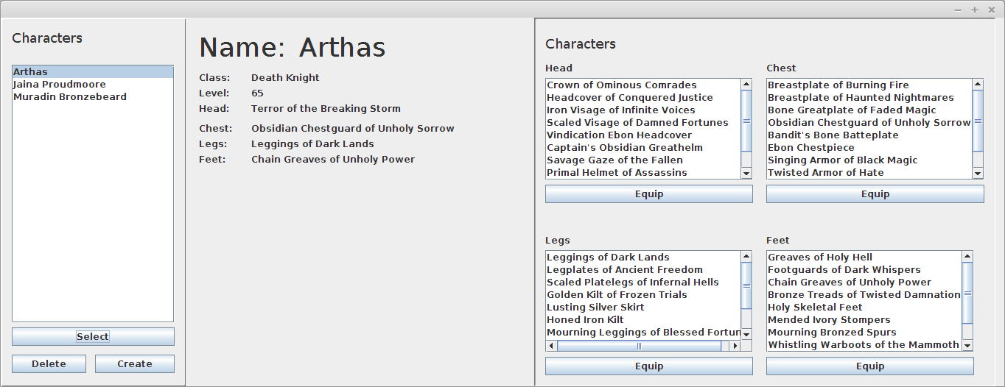This screenshot has width=1005, height=387.
Task: Select Mourning Bronzed Spurs
Action: point(864,332)
